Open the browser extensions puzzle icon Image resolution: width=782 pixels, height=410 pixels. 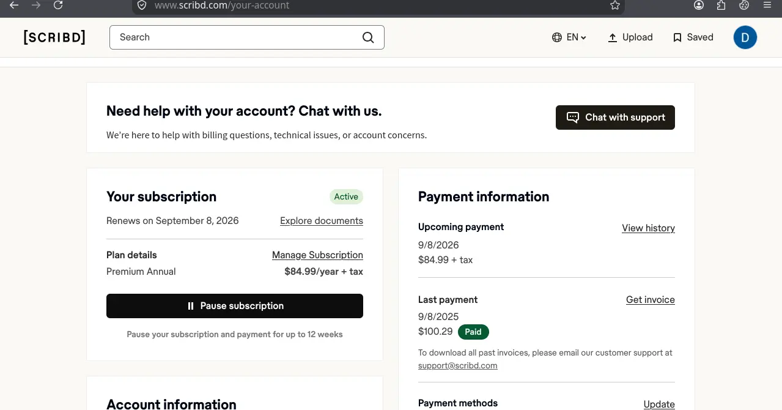721,5
